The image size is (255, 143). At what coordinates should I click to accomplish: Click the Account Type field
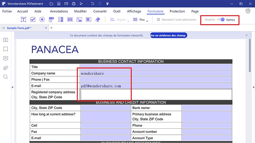click(207, 138)
